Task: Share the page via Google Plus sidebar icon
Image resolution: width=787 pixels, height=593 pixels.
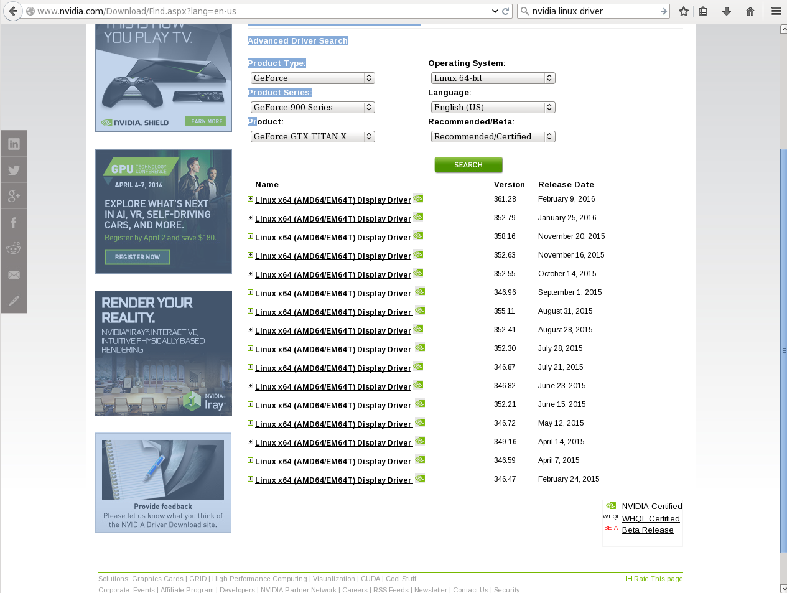Action: click(14, 196)
